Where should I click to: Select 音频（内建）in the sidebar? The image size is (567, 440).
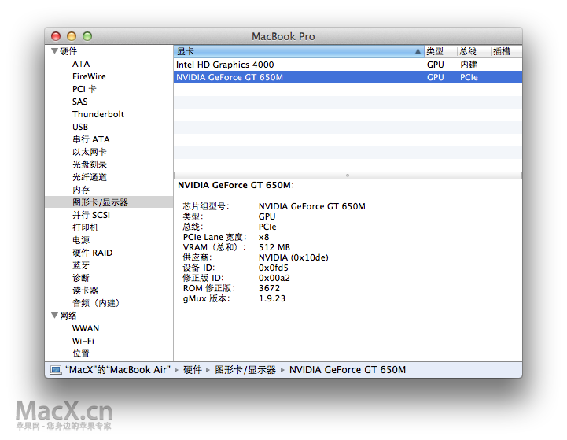96,303
